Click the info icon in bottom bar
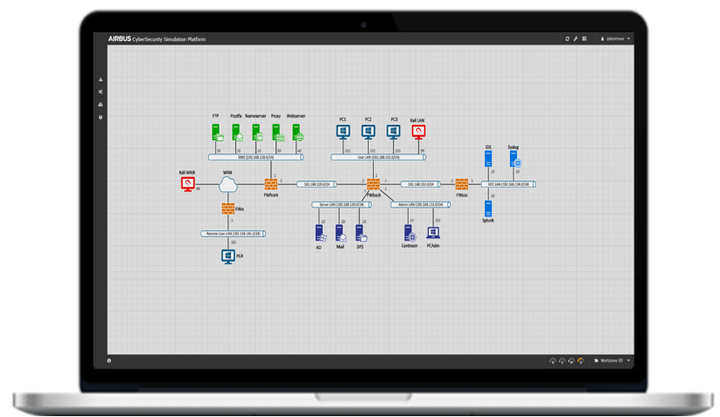 coord(109,359)
